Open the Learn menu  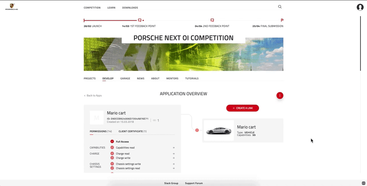111,8
